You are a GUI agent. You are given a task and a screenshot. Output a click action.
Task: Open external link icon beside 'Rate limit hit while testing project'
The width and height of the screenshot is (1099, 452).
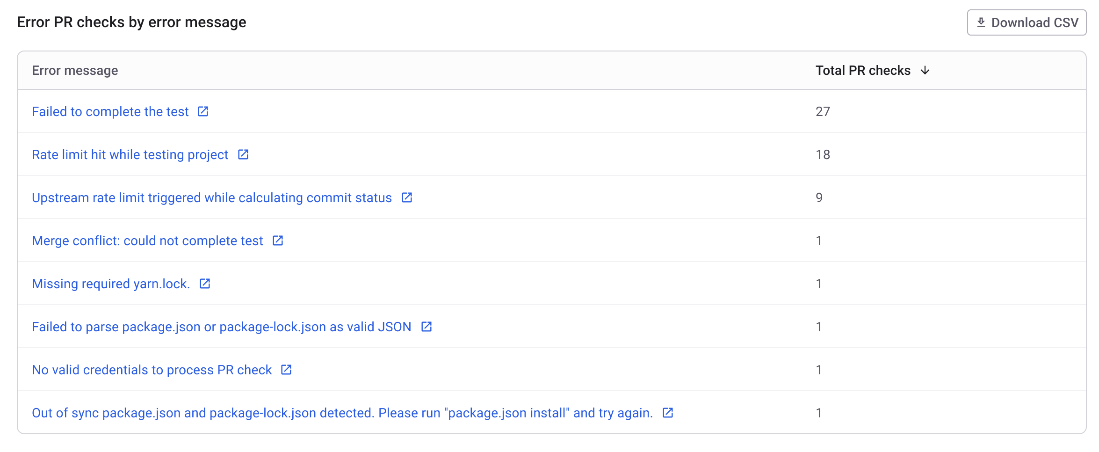243,154
